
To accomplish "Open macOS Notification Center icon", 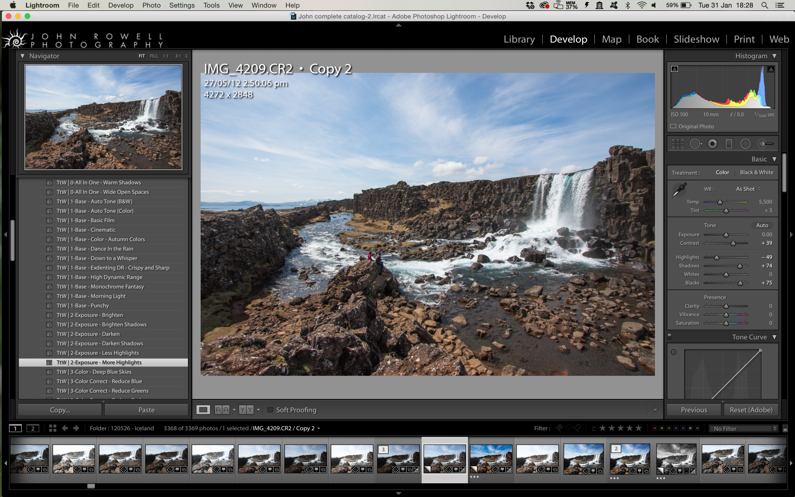I will pyautogui.click(x=780, y=5).
